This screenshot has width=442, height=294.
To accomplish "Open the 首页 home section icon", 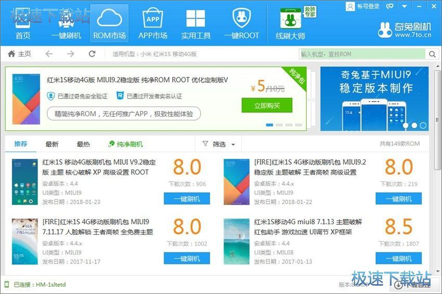I will [x=23, y=24].
